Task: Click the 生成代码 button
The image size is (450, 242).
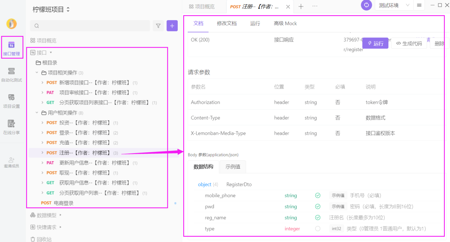Action: pos(409,43)
